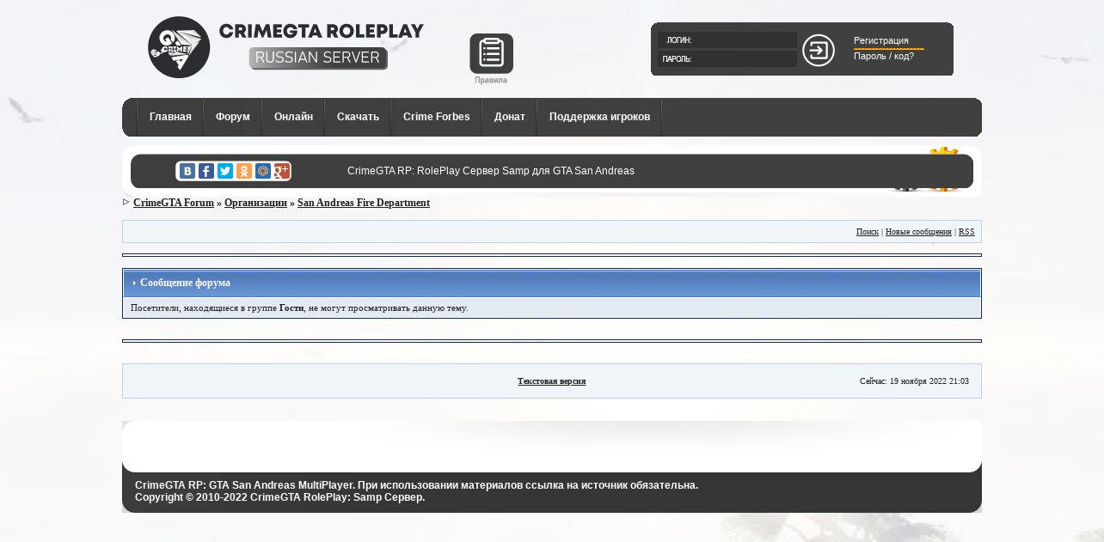Image resolution: width=1104 pixels, height=542 pixels.
Task: Click the CrimeGTA RP: RolePlay Сервер banner text
Action: [x=491, y=171]
